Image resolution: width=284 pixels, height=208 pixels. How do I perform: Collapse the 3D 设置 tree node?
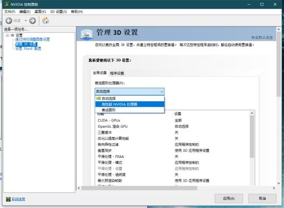coord(7,35)
